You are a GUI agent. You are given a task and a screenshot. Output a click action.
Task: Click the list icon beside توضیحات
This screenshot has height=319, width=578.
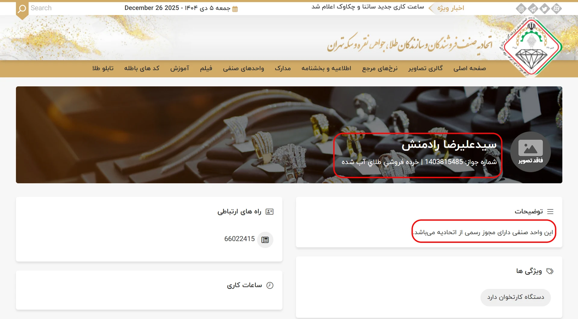(550, 212)
